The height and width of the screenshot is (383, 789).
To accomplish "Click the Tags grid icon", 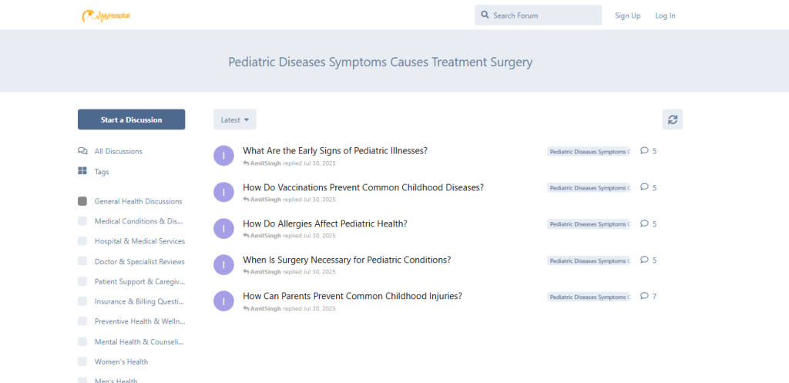I will pyautogui.click(x=82, y=171).
